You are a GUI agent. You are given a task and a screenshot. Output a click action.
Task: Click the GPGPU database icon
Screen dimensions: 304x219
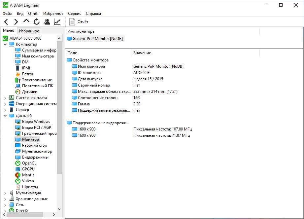pyautogui.click(x=18, y=169)
